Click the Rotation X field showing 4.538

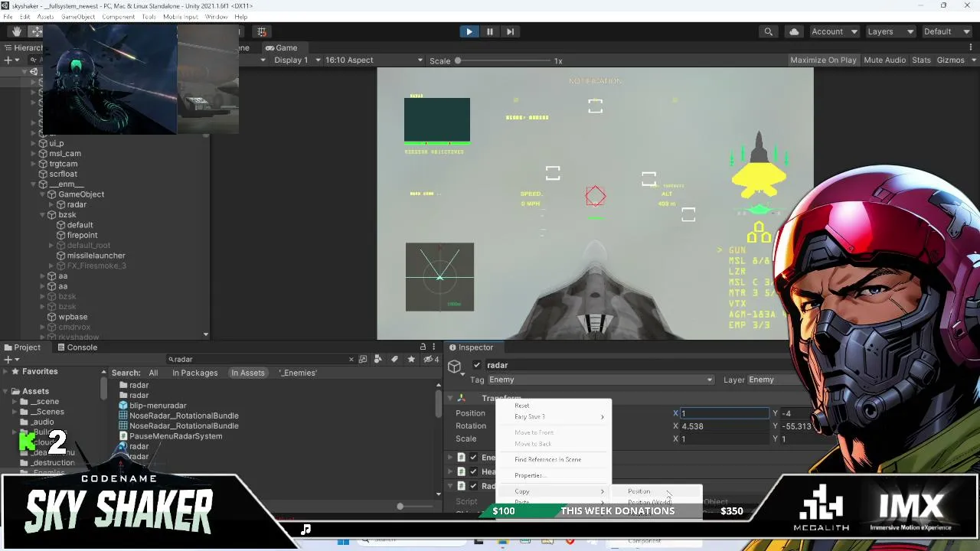coord(724,426)
